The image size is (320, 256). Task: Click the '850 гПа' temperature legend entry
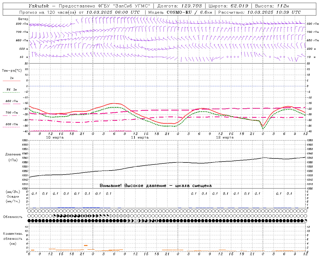pyautogui.click(x=11, y=101)
